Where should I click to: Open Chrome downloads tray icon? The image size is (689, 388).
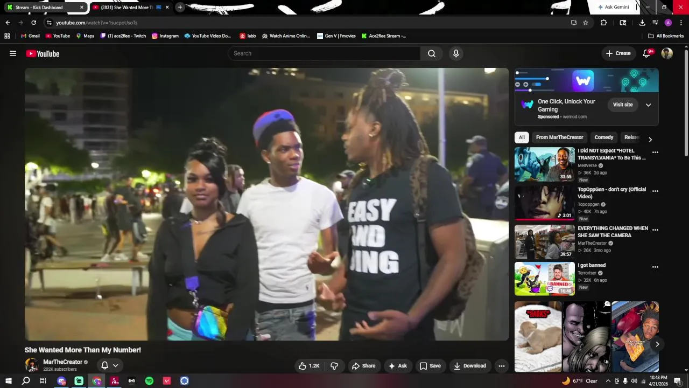pyautogui.click(x=642, y=23)
